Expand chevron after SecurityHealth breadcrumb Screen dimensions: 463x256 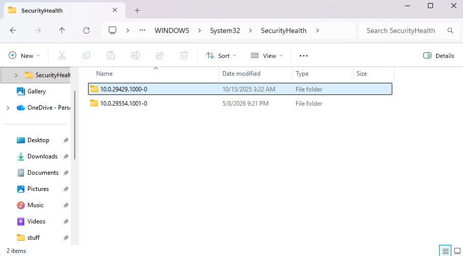[x=317, y=30]
